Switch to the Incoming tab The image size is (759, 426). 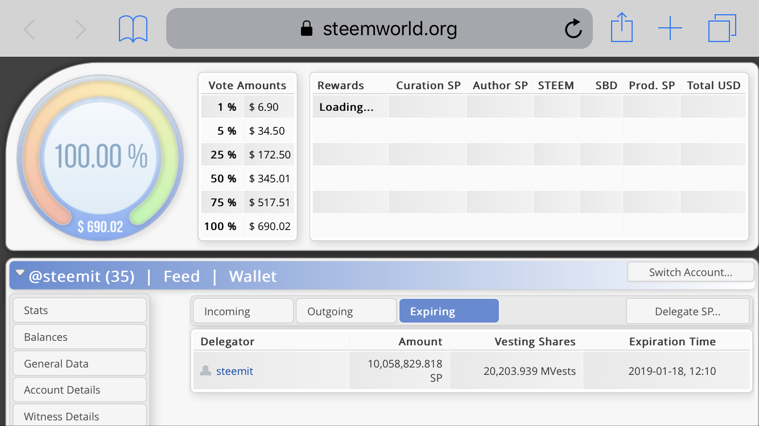(243, 311)
